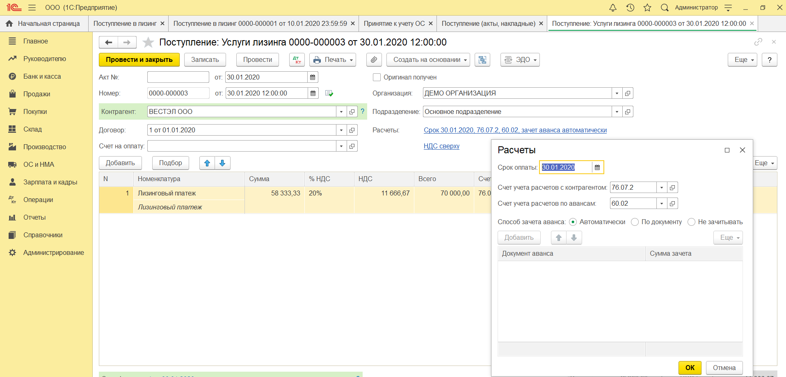Open the Печать dropdown menu
The image size is (786, 377).
[x=333, y=60]
